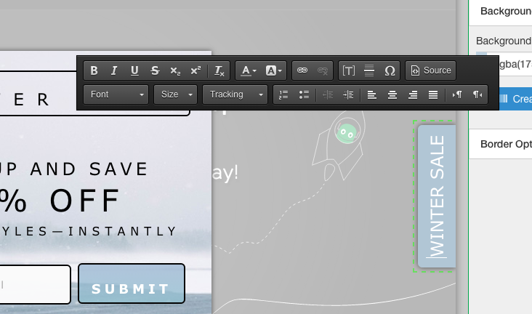Apply strikethrough to the text
This screenshot has width=532, height=314.
pyautogui.click(x=155, y=71)
